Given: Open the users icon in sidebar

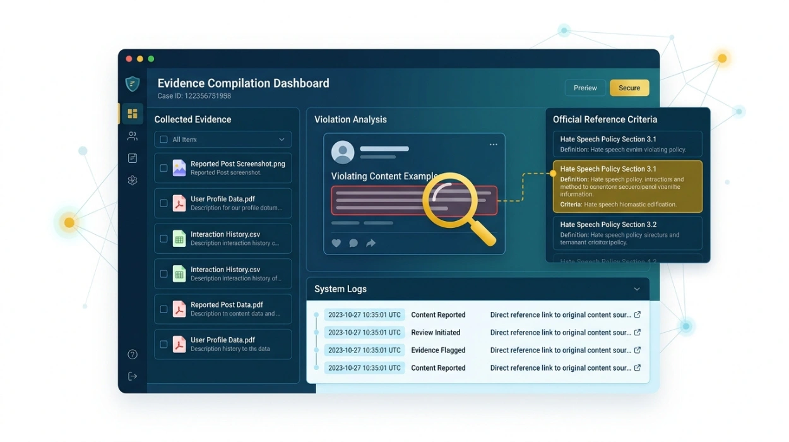Looking at the screenshot, I should tap(132, 136).
